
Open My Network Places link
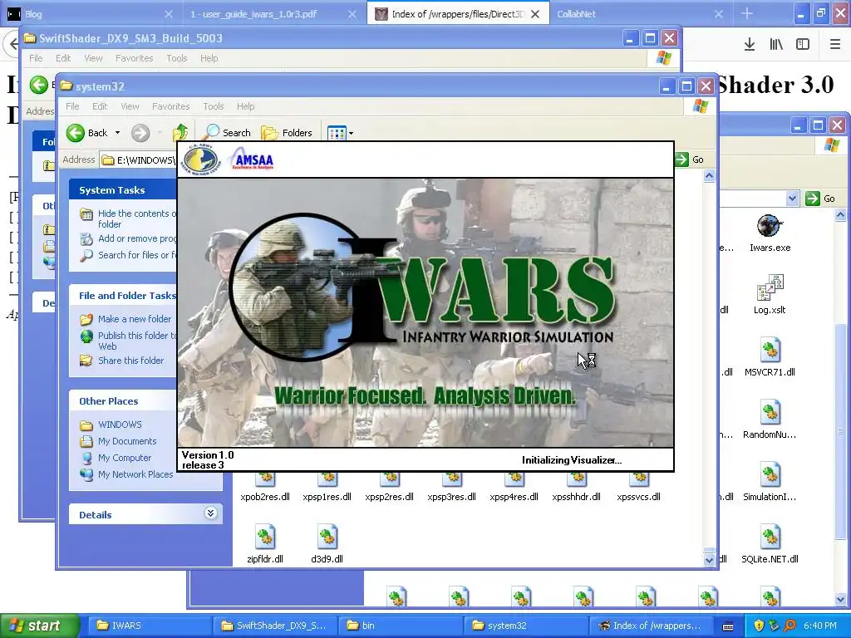(135, 474)
